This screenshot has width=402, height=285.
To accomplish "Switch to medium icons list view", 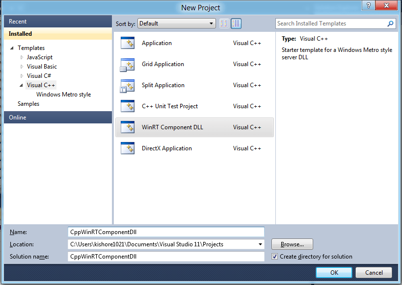I will (236, 24).
